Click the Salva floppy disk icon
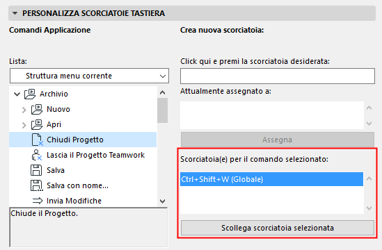Viewport: 382px width, 250px height. 36,170
